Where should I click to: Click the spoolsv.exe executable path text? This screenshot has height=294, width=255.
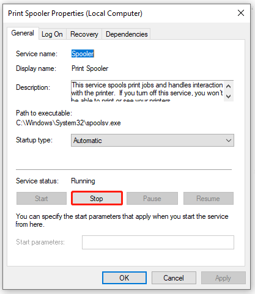click(68, 123)
